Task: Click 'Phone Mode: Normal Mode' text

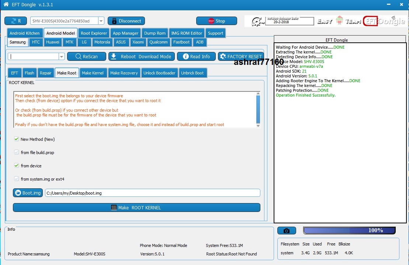Action: click(163, 245)
